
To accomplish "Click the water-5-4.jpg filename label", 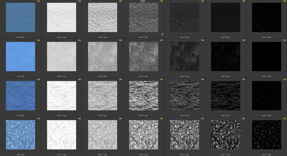I will (x=184, y=76).
